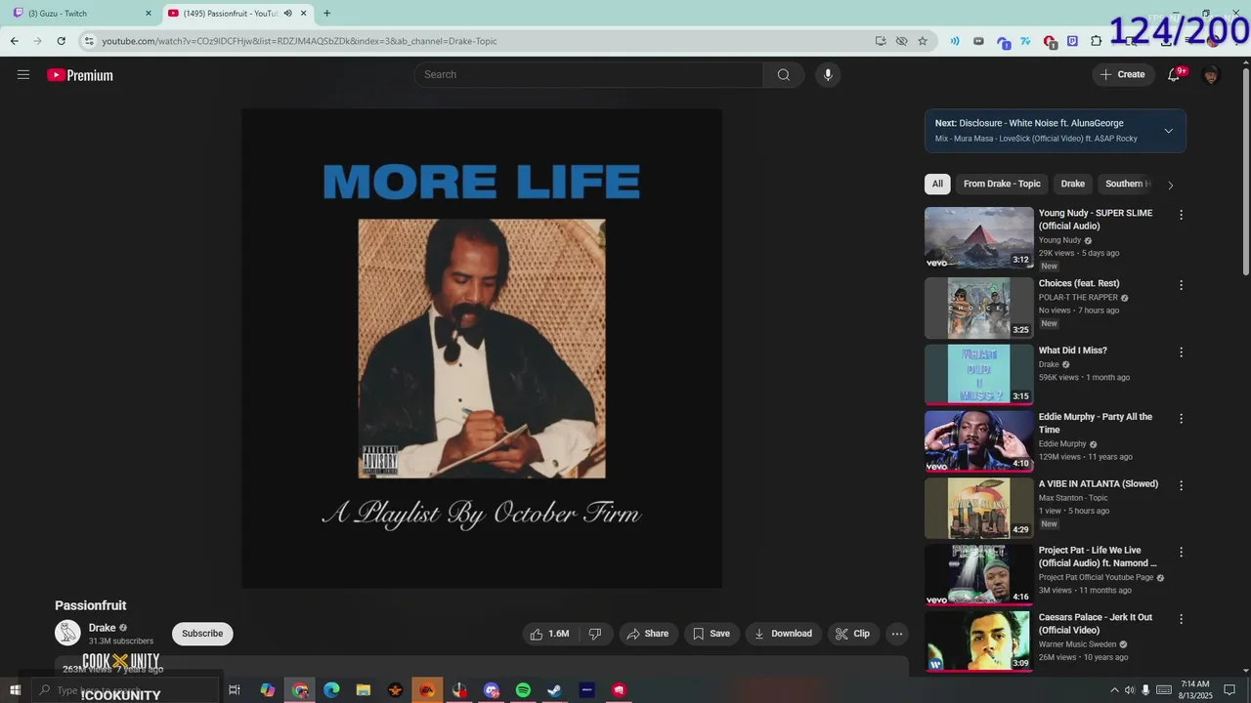The image size is (1251, 703).
Task: Open the account avatar menu
Action: (x=1211, y=75)
